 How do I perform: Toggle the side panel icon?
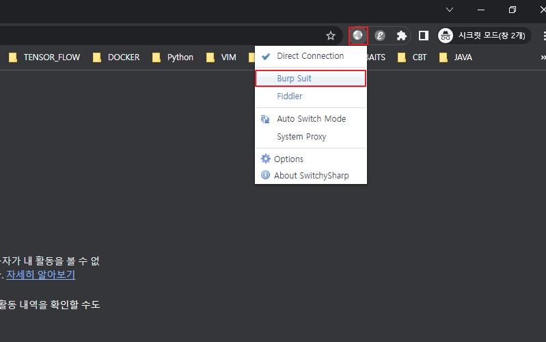pyautogui.click(x=424, y=36)
